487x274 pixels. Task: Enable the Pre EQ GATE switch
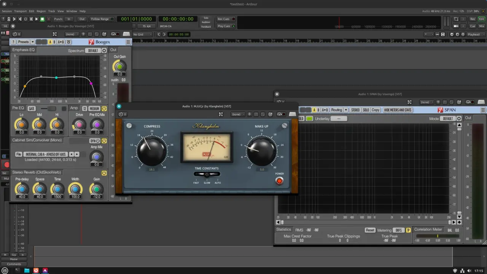point(32,108)
